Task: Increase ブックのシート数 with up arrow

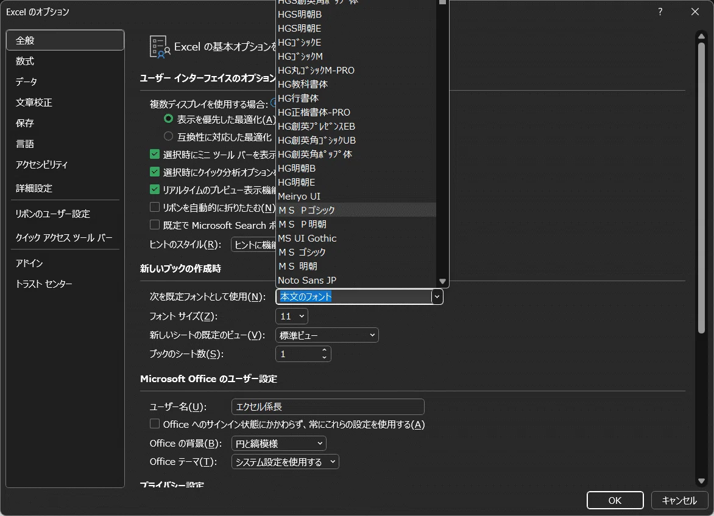Action: click(324, 350)
